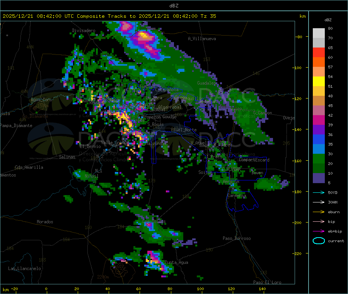The height and width of the screenshot is (294, 348).
Task: Click the purple 5 dBZ color swatch
Action: (319, 178)
